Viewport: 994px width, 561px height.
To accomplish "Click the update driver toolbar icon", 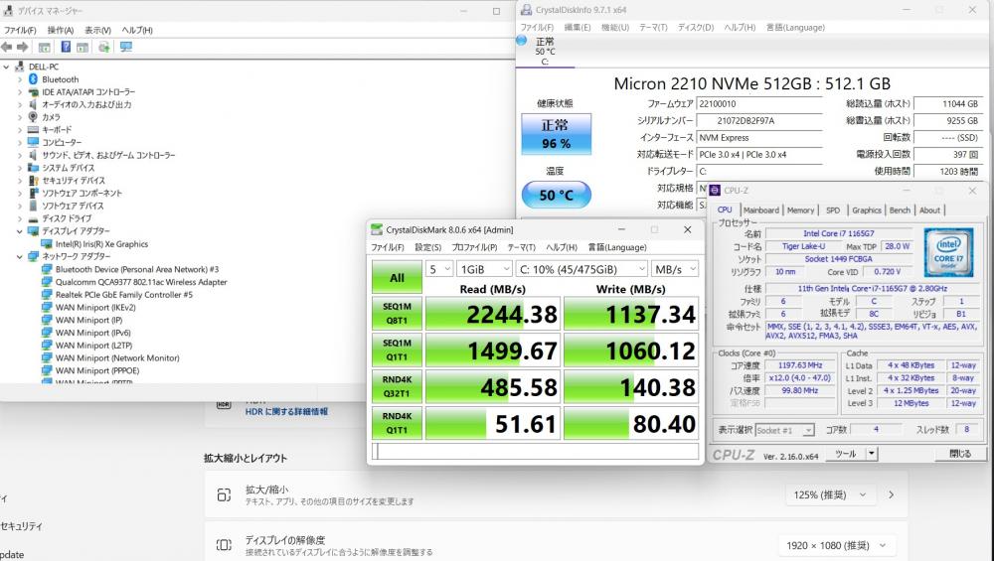I will [x=105, y=47].
